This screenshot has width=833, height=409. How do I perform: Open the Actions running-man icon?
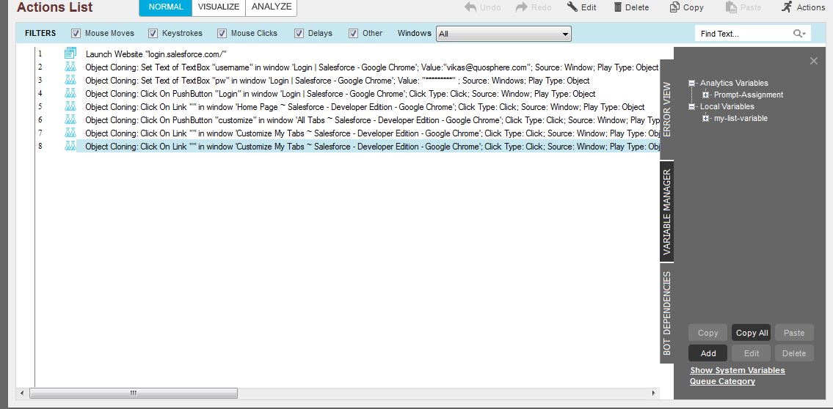[787, 7]
